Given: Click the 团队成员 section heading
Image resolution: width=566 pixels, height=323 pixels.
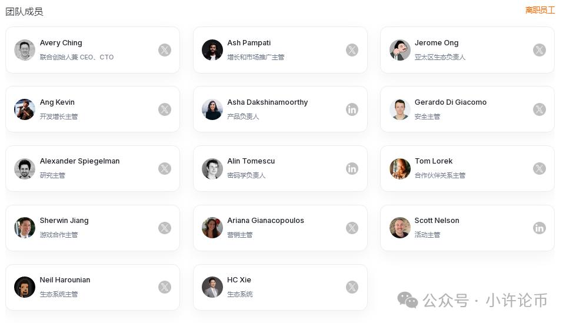Looking at the screenshot, I should 24,11.
